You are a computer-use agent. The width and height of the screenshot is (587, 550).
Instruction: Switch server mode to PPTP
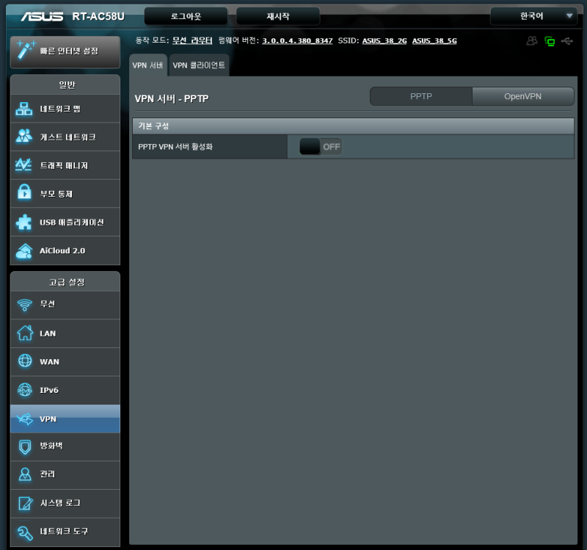421,96
